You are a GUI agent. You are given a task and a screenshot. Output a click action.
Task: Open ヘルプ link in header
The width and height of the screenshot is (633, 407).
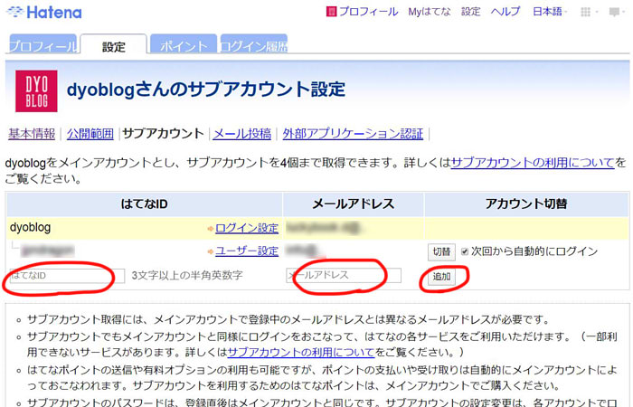[x=505, y=12]
